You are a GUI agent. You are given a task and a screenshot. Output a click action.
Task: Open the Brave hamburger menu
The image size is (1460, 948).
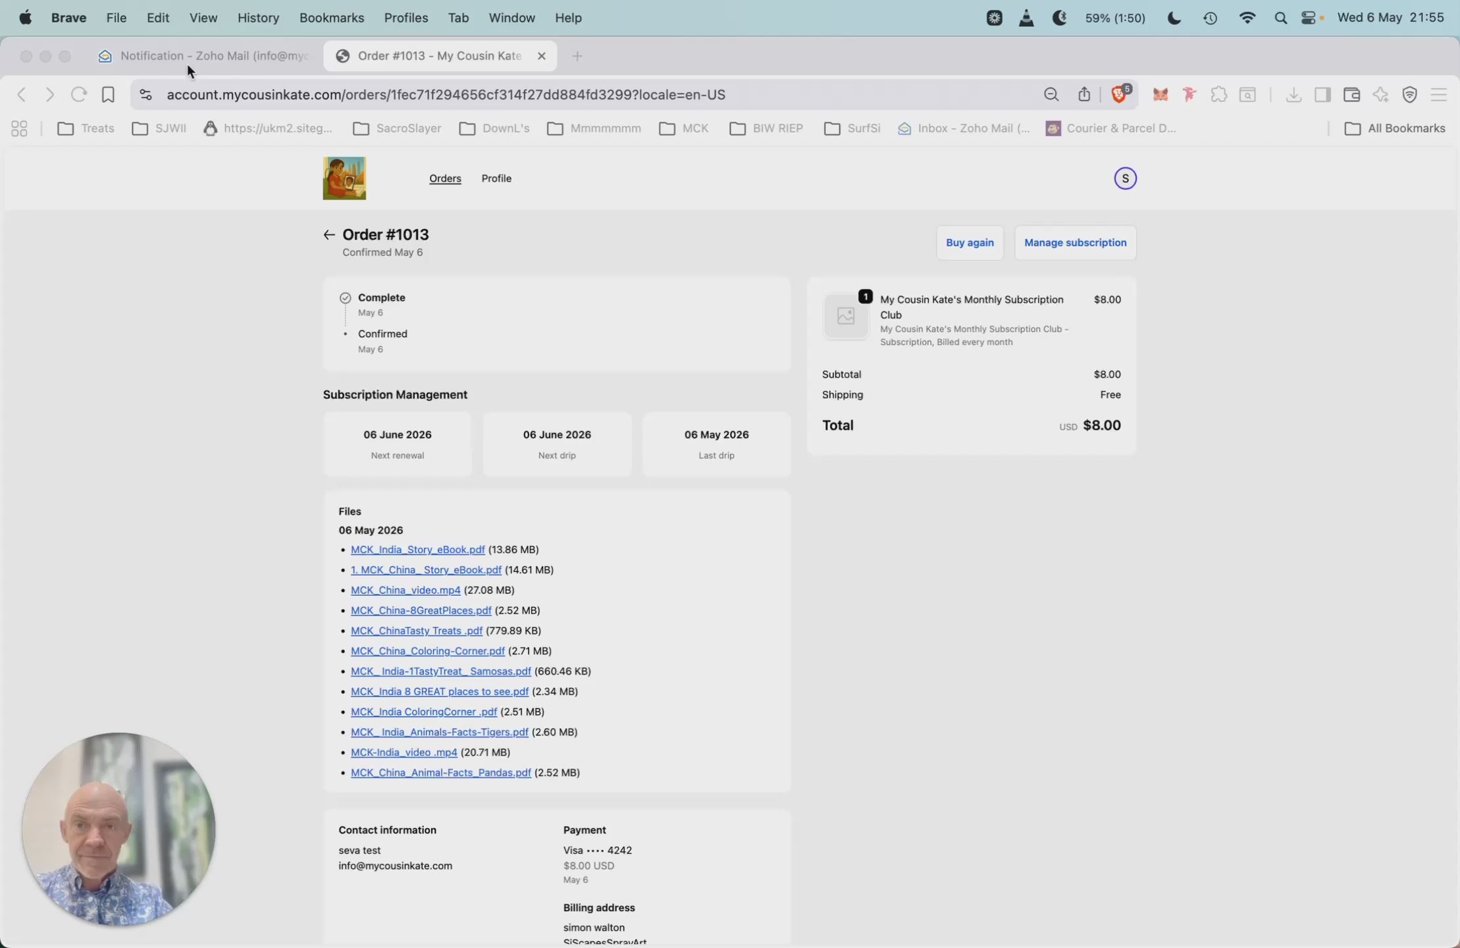1439,95
